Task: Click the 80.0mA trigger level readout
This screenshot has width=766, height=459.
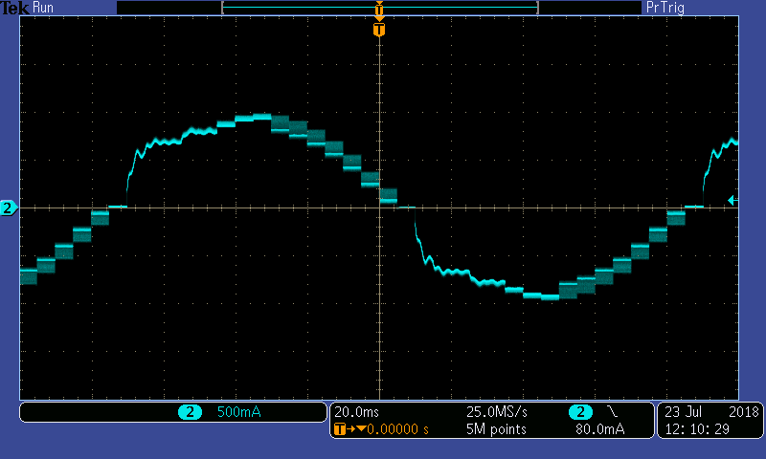Action: [600, 429]
